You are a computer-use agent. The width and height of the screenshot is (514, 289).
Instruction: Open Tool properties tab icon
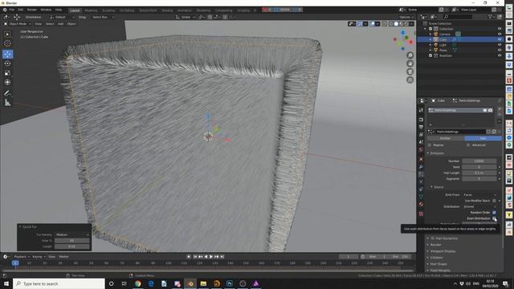[421, 111]
